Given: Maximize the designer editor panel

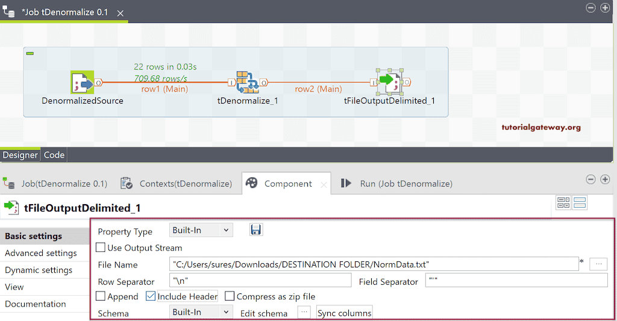Looking at the screenshot, I should pos(605,7).
